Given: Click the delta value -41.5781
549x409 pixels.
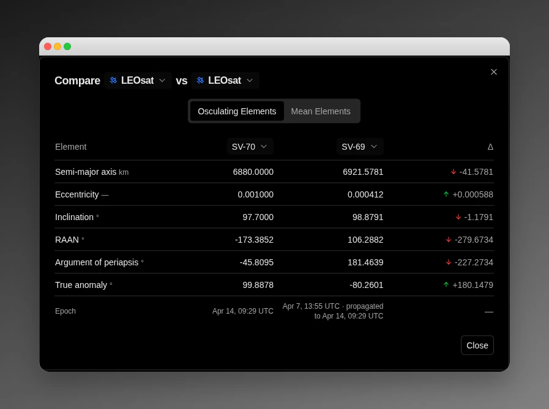Looking at the screenshot, I should pyautogui.click(x=476, y=172).
